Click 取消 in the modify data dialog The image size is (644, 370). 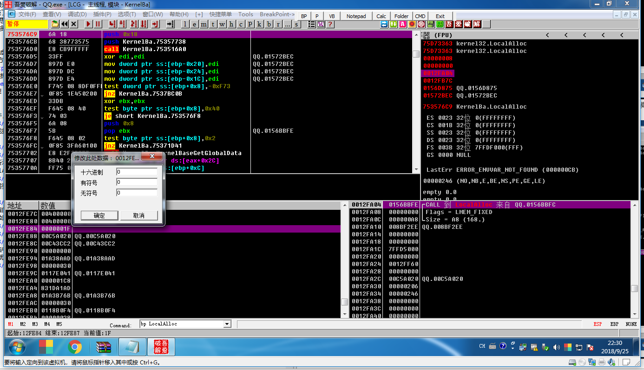click(x=139, y=215)
